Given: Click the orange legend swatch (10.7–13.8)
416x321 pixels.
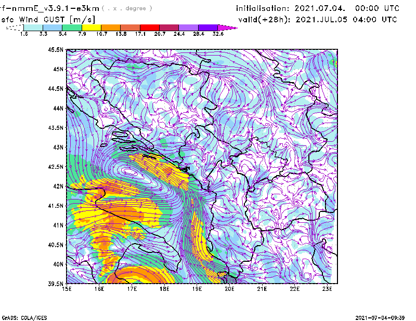Looking at the screenshot, I should (x=111, y=28).
